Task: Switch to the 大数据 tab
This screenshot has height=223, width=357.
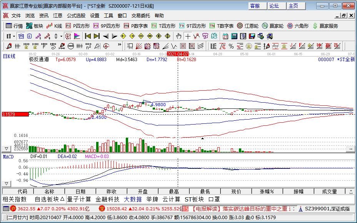Action: point(133,199)
